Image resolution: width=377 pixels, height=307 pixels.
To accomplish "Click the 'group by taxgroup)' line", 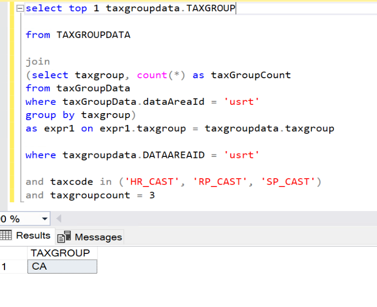I will click(81, 115).
